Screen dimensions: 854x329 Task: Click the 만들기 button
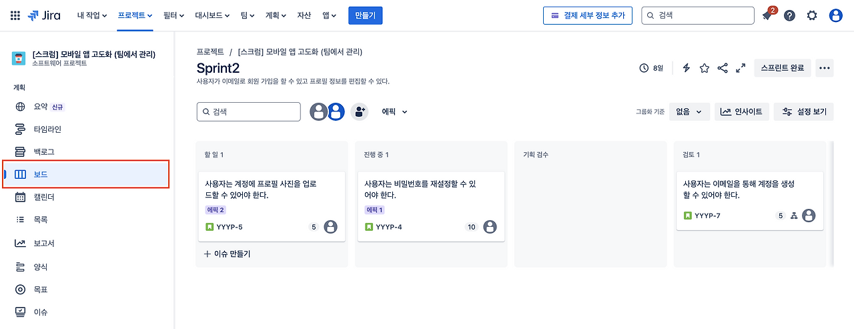click(x=366, y=15)
